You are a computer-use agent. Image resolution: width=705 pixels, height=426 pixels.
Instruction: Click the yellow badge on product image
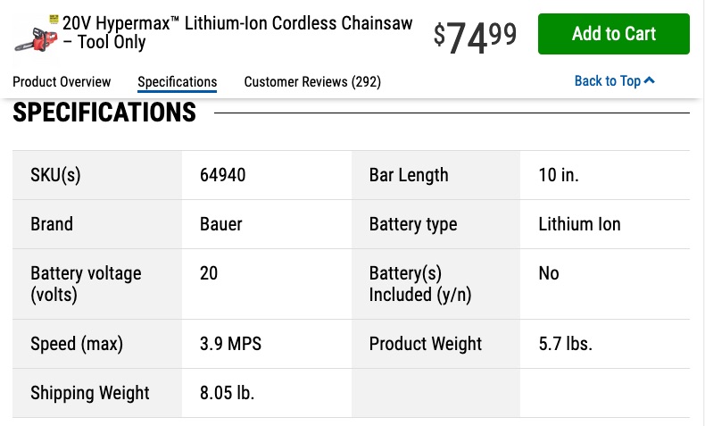(x=54, y=20)
